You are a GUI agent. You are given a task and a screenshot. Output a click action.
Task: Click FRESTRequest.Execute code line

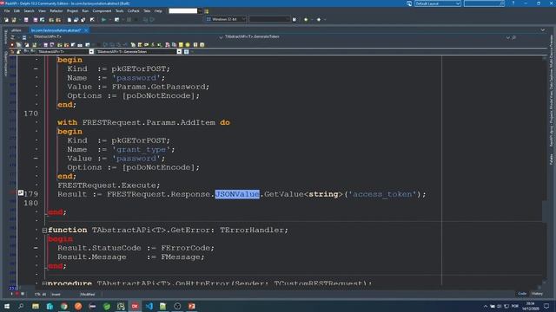(109, 185)
